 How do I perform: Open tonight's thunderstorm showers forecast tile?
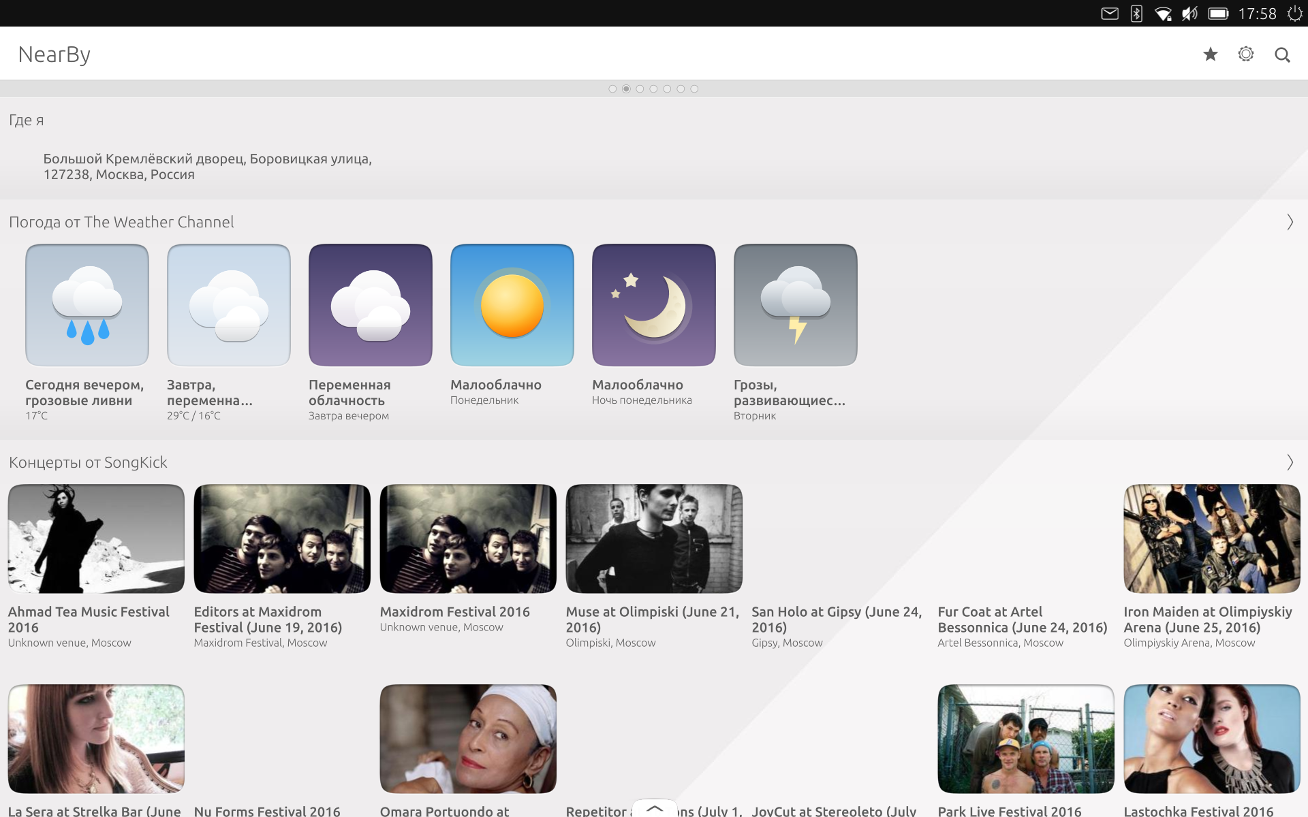87,305
